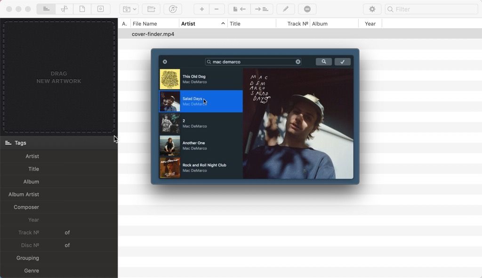Screen dimensions: 482x278
Task: Click the Grouping tag field
Action: tap(79, 258)
